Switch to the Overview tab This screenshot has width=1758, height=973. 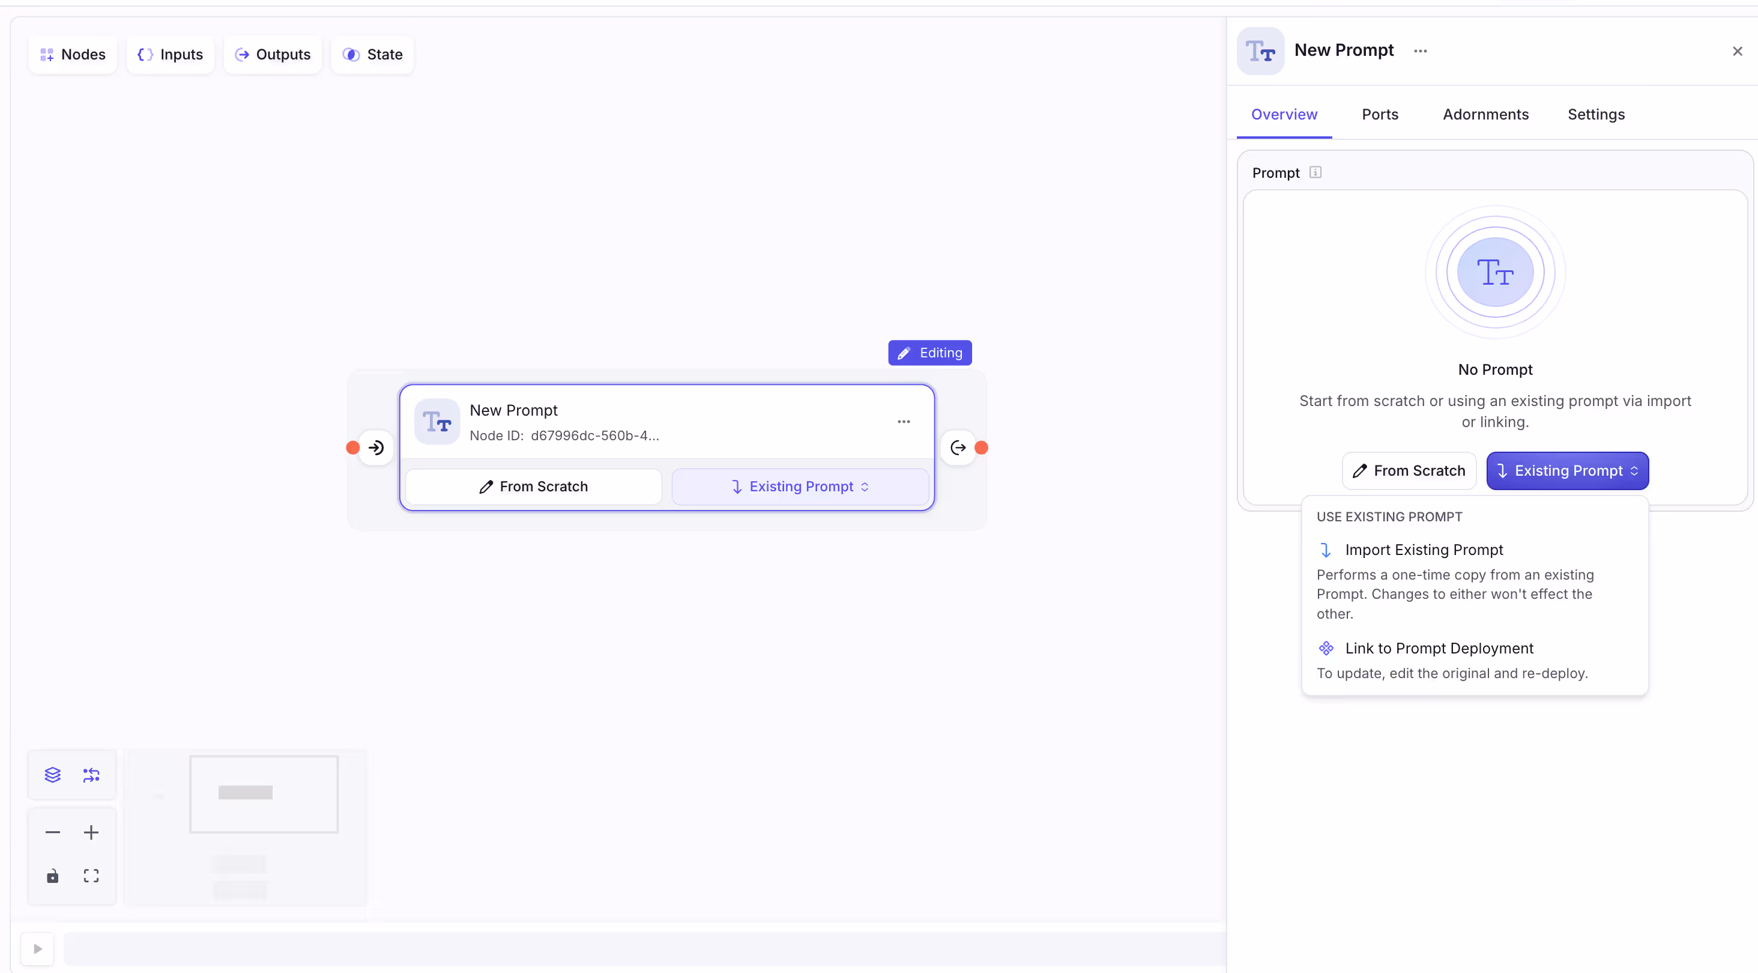[x=1284, y=115]
